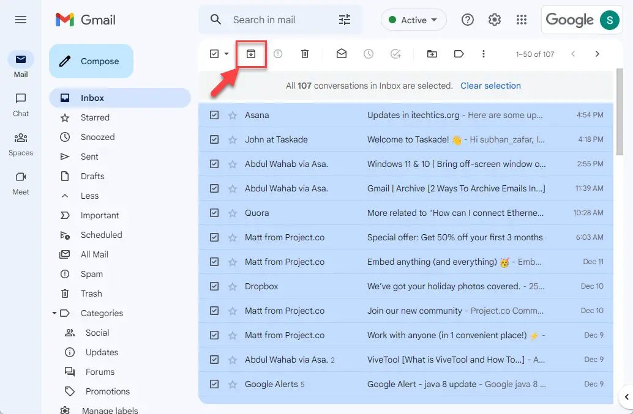
Task: Open Meet in the left rail
Action: 21,183
